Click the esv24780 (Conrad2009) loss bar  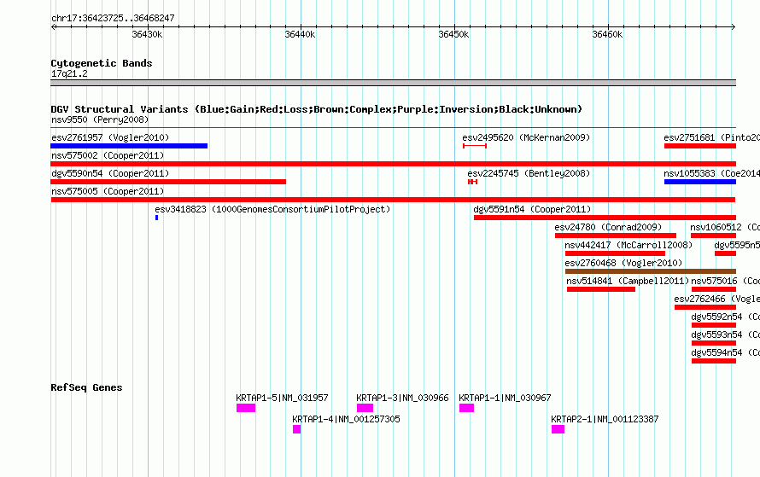[x=615, y=236]
